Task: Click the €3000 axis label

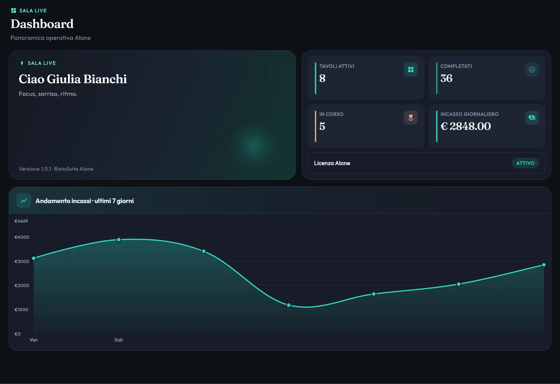Action: tap(22, 262)
